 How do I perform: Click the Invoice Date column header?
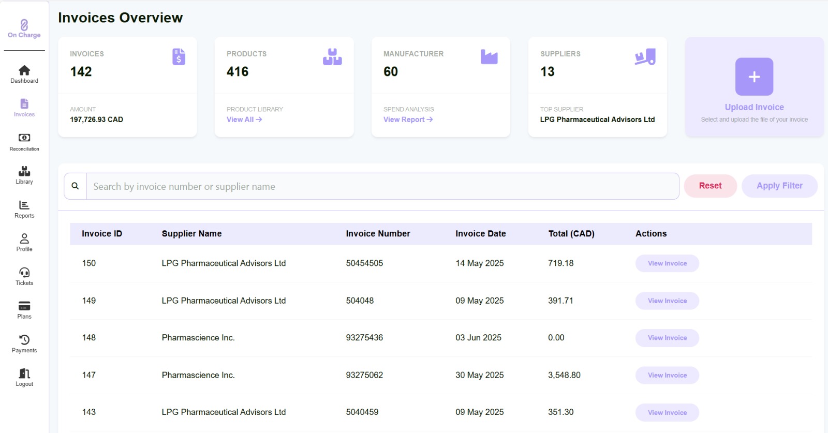point(481,234)
